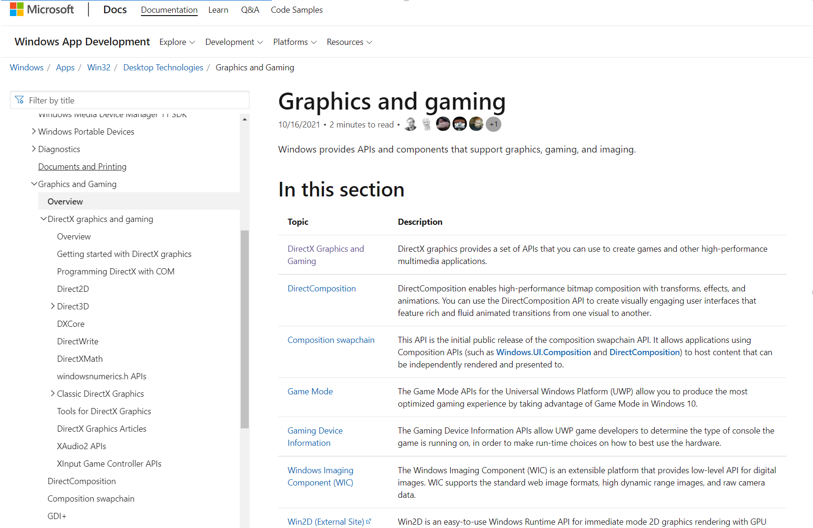This screenshot has height=528, width=813.
Task: Open the Platforms dropdown menu
Action: [295, 42]
